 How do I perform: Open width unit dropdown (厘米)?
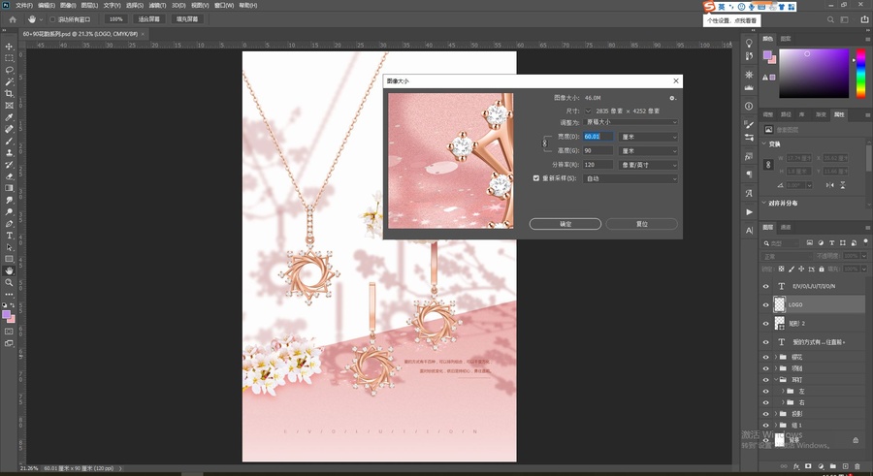[x=648, y=137]
